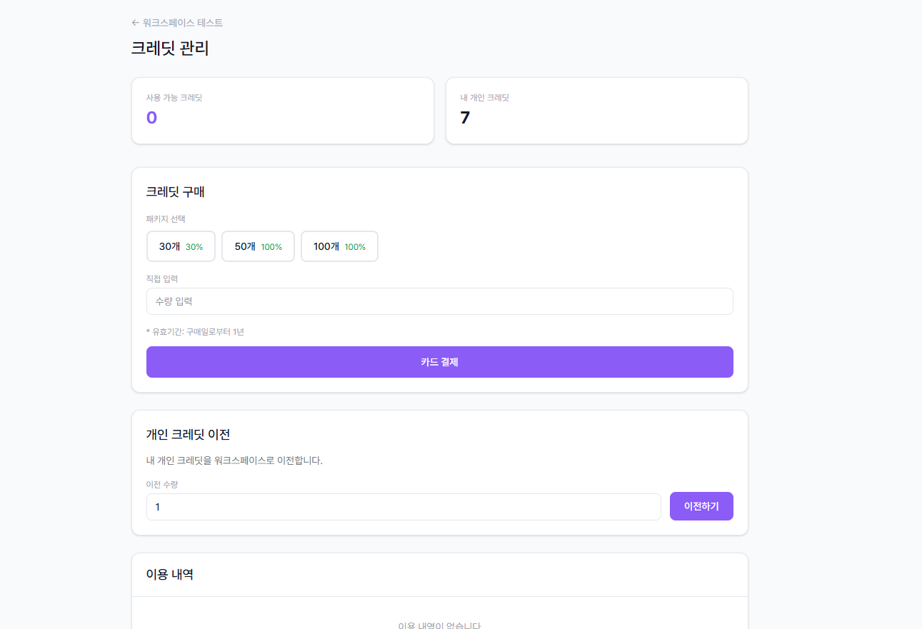Screen dimensions: 922x629
Task: Select the 30개 credit package
Action: [181, 246]
